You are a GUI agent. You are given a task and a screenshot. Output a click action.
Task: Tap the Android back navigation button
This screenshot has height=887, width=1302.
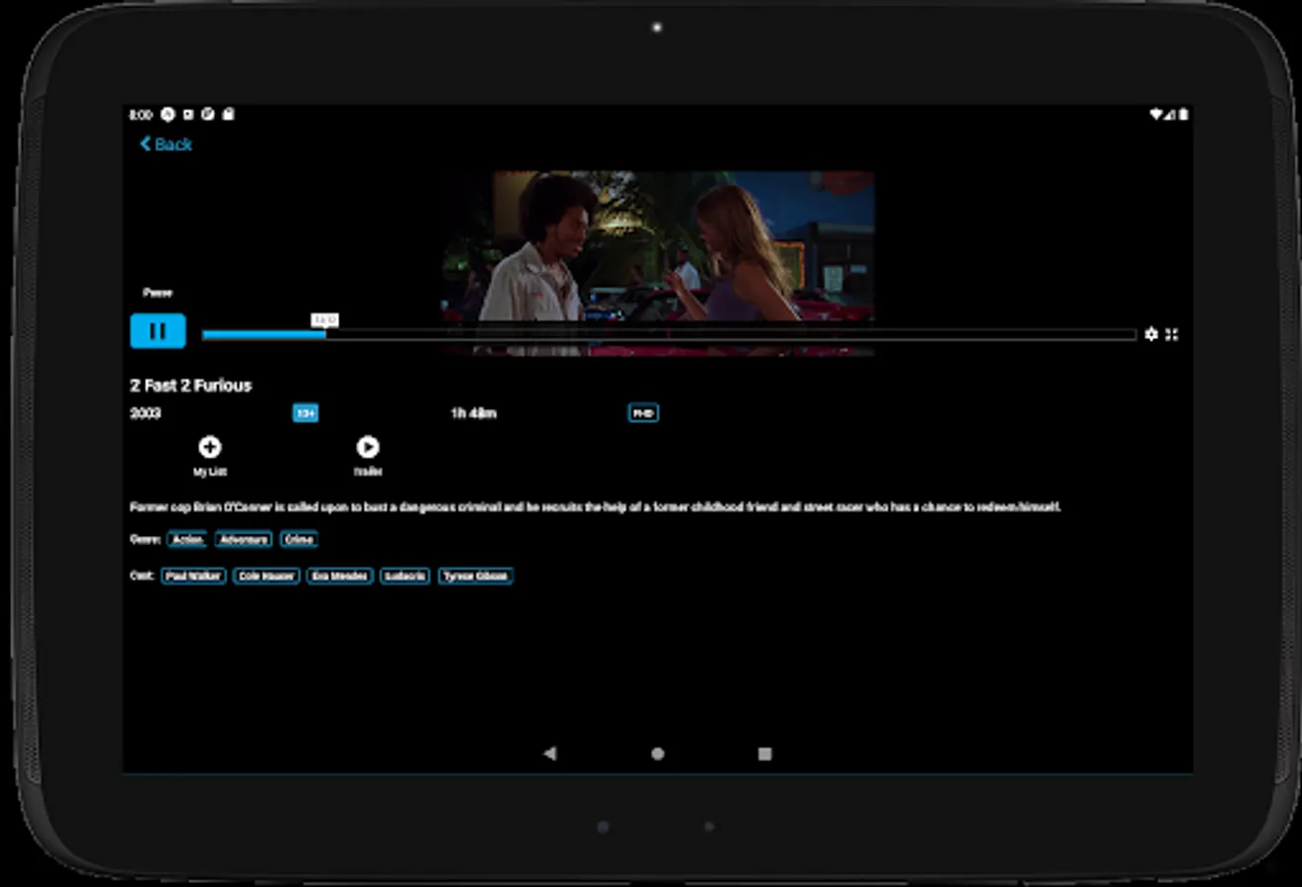coord(550,753)
